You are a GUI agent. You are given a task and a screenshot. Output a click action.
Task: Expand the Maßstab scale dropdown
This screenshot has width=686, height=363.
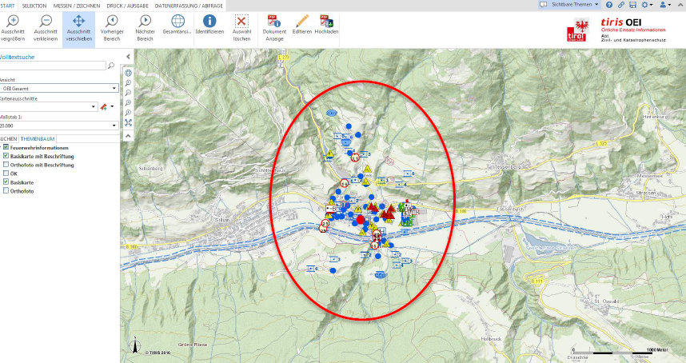(115, 125)
